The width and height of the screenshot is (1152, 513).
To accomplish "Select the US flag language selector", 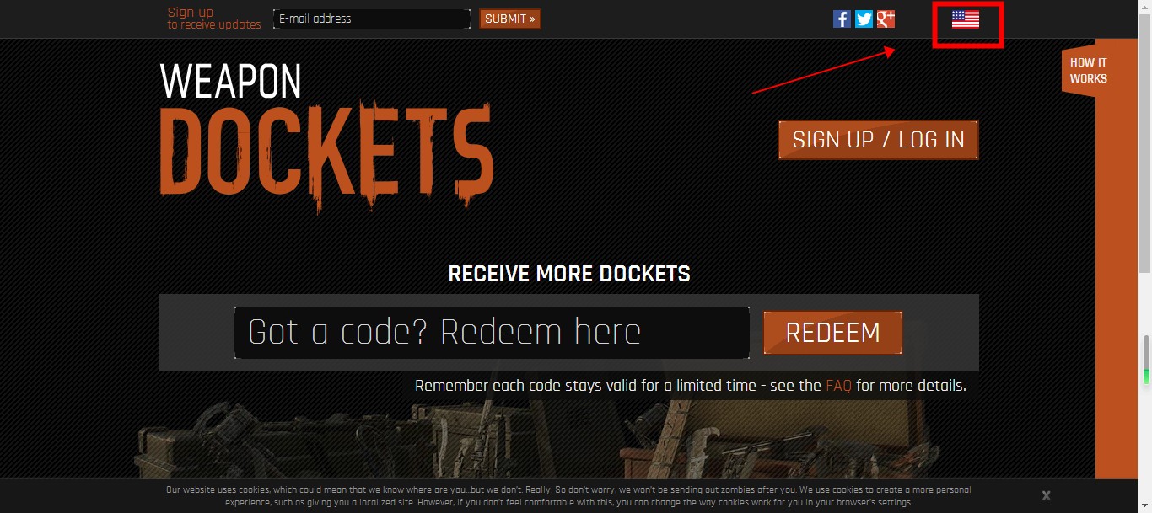I will click(966, 19).
